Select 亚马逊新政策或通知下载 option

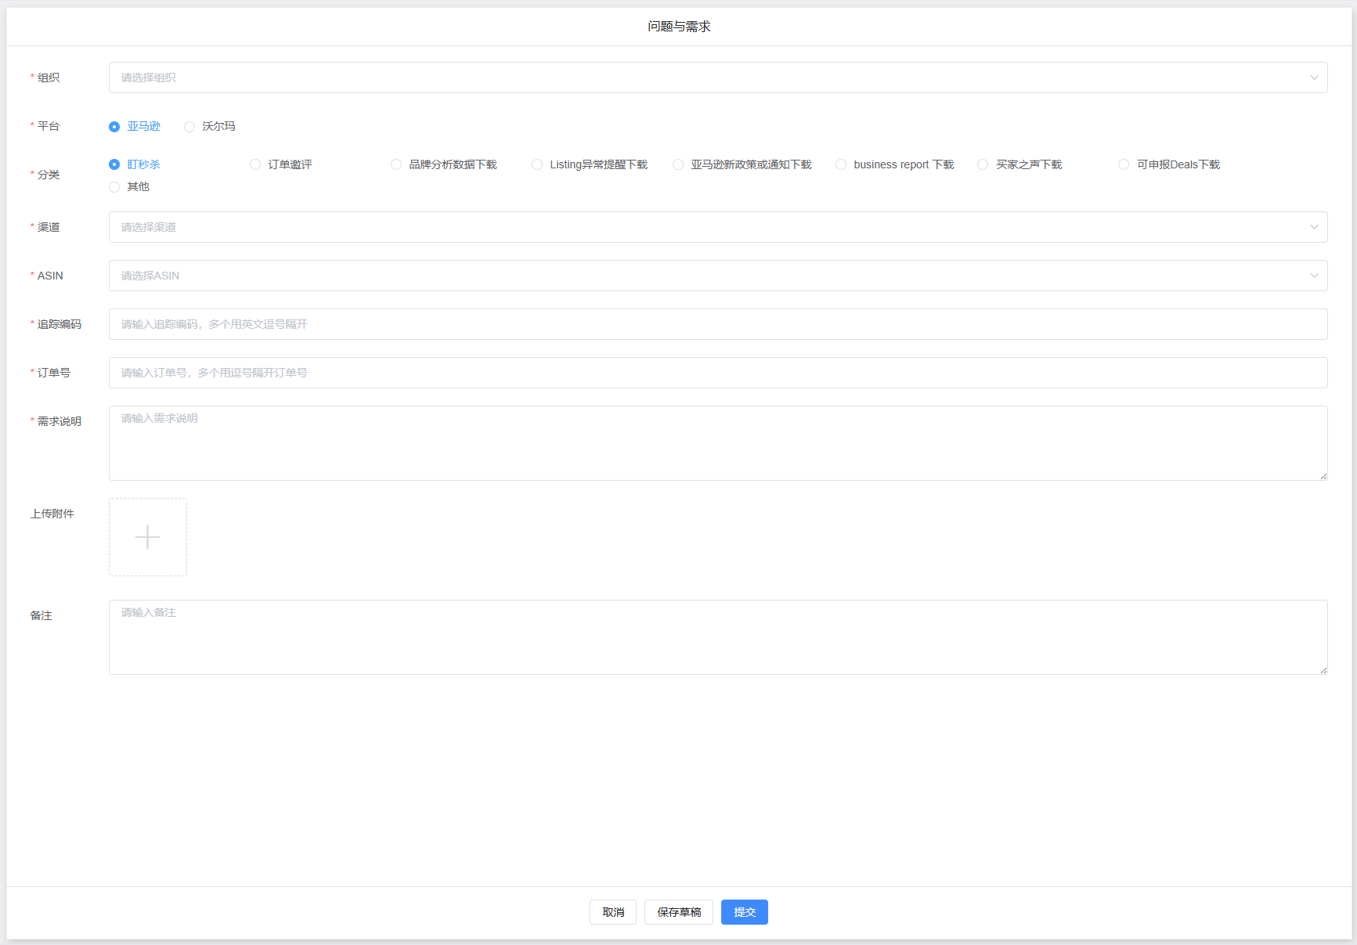pos(678,164)
